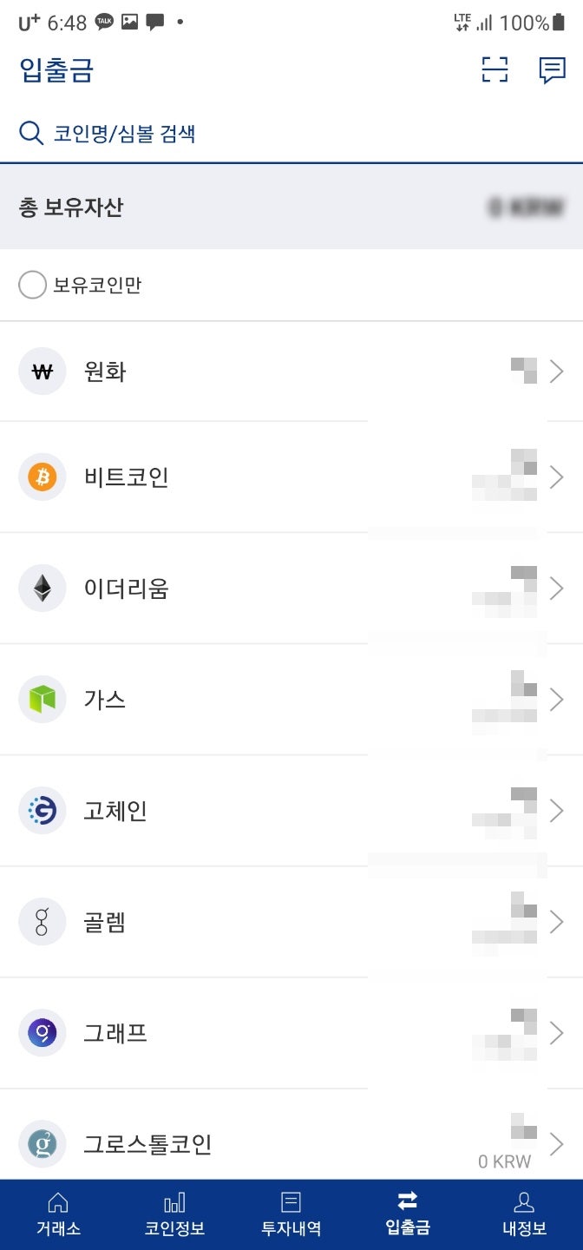Enable the 보유코인만 filter toggle
Screen dimensions: 583x1250
pyautogui.click(x=32, y=283)
